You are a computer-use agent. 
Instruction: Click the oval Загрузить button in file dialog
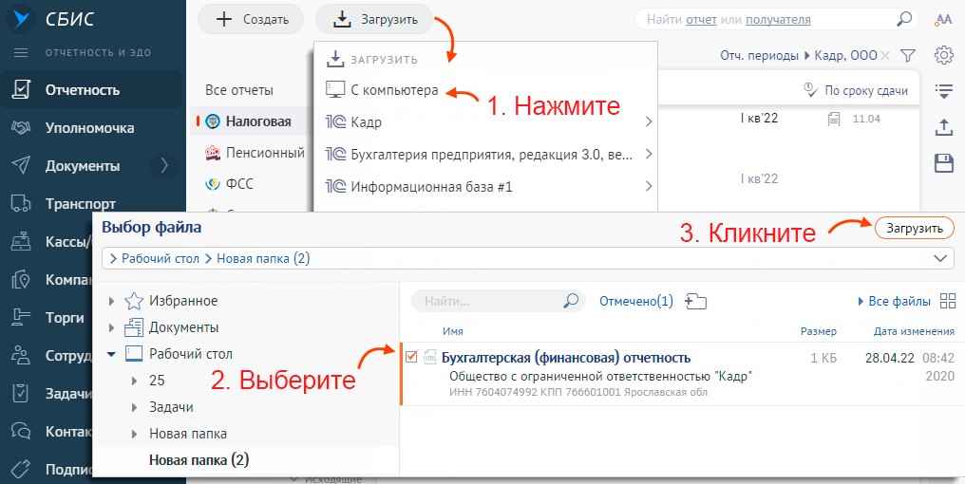click(x=915, y=228)
